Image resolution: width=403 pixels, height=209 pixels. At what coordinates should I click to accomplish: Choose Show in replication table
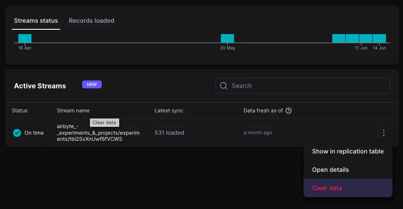point(348,151)
